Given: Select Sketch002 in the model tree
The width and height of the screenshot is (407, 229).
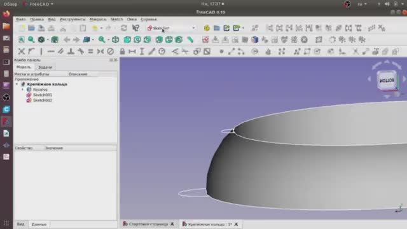Looking at the screenshot, I should tap(43, 101).
